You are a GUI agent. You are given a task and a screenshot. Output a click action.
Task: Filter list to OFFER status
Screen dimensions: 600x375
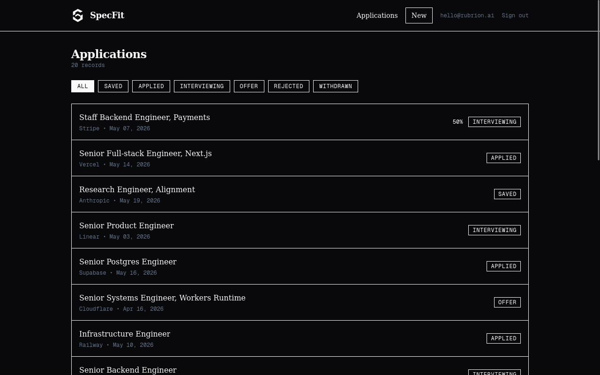point(249,86)
